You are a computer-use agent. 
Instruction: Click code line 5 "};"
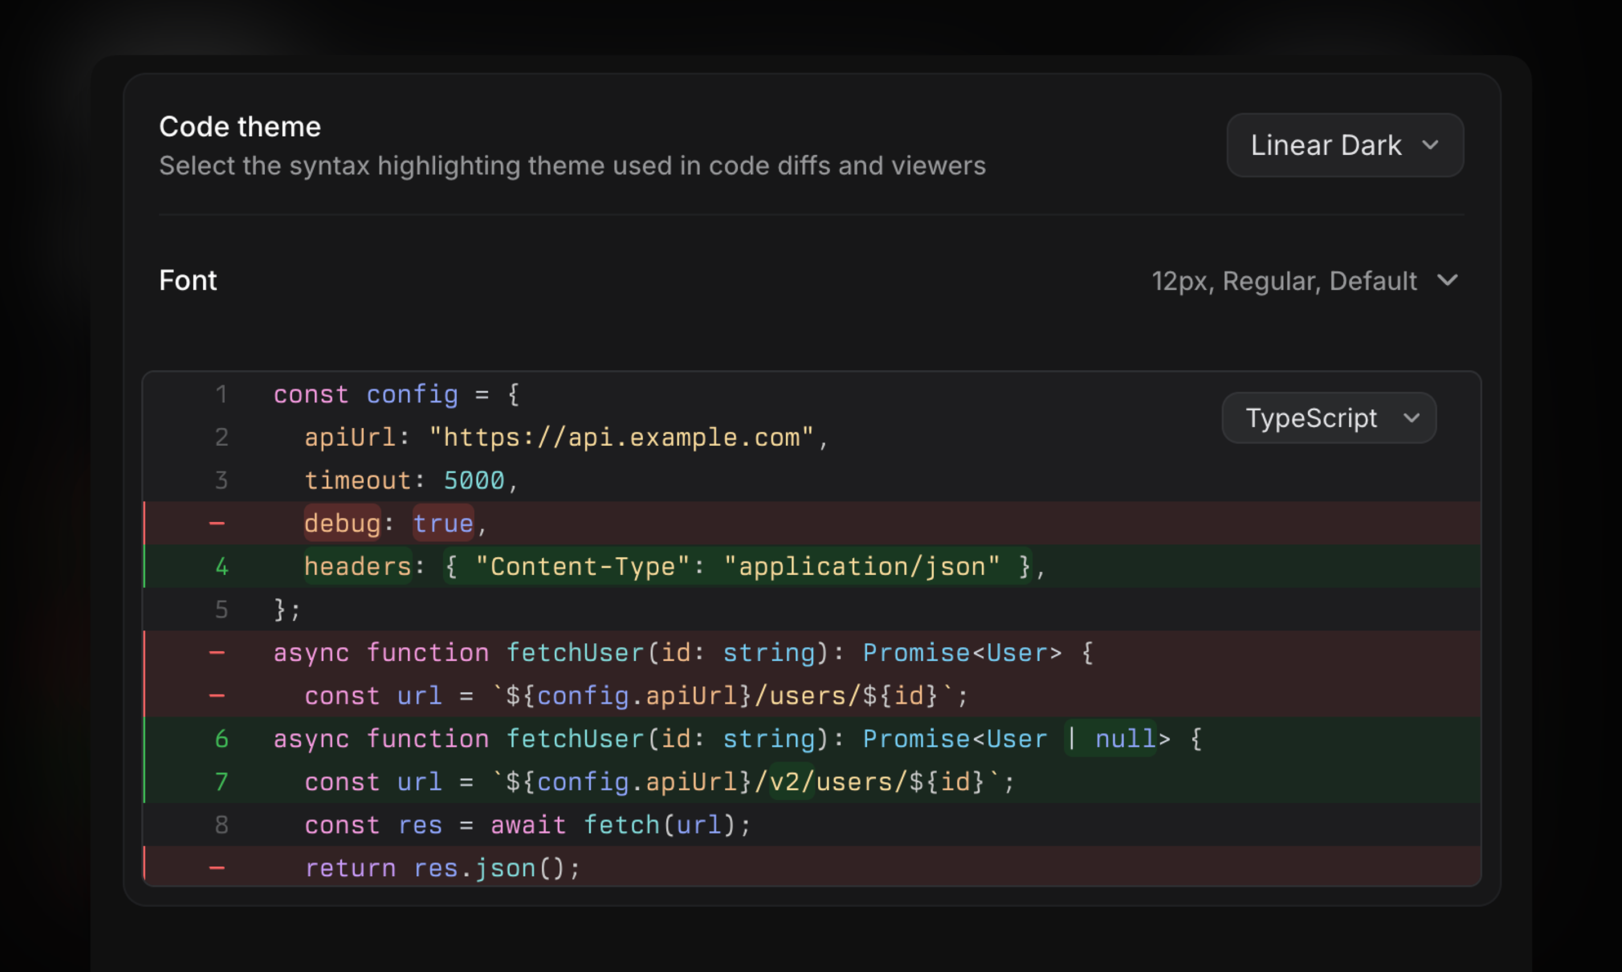coord(812,610)
